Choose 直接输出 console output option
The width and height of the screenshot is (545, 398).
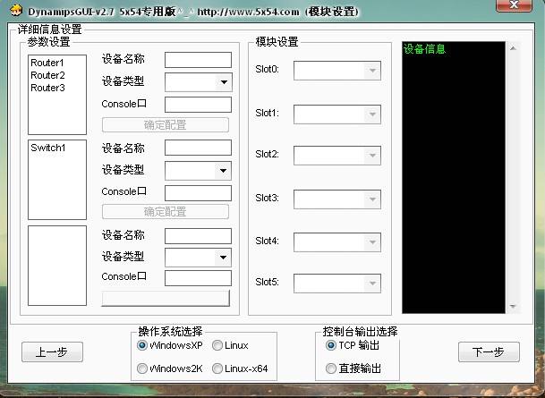330,368
